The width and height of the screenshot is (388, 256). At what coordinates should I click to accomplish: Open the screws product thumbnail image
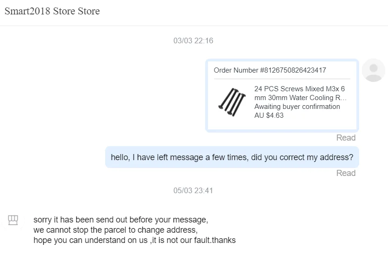pyautogui.click(x=232, y=102)
